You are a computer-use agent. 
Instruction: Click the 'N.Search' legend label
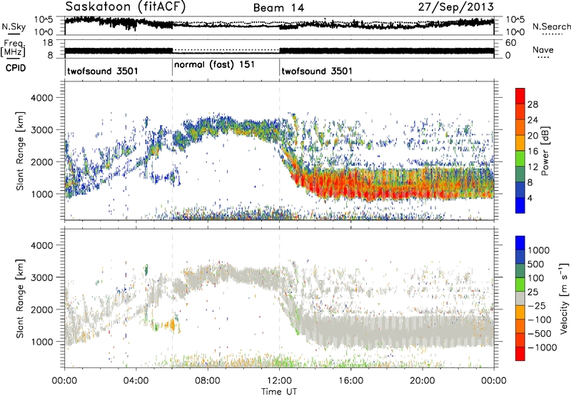pos(551,26)
